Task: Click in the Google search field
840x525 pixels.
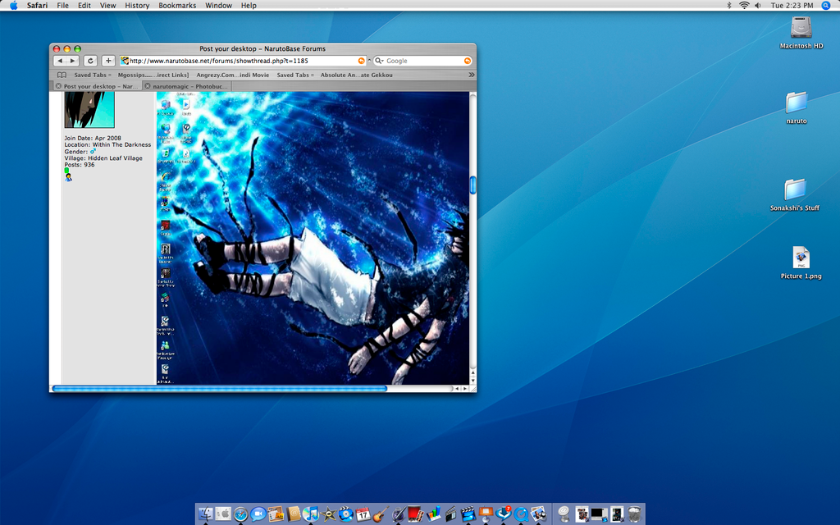Action: click(423, 61)
